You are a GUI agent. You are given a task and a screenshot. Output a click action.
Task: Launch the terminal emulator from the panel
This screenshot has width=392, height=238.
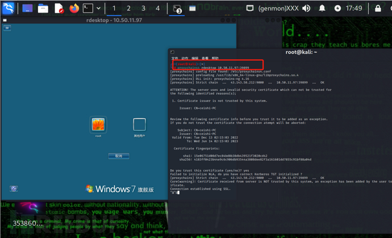point(87,9)
